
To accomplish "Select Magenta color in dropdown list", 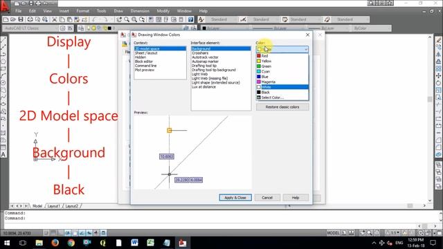I will pyautogui.click(x=282, y=82).
